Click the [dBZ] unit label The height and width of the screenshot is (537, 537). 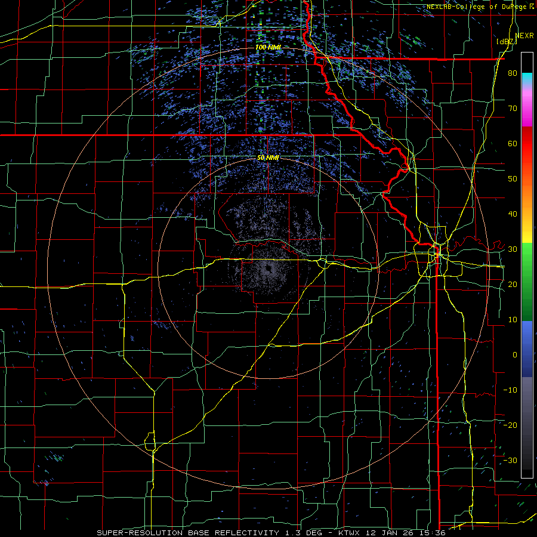coord(507,42)
